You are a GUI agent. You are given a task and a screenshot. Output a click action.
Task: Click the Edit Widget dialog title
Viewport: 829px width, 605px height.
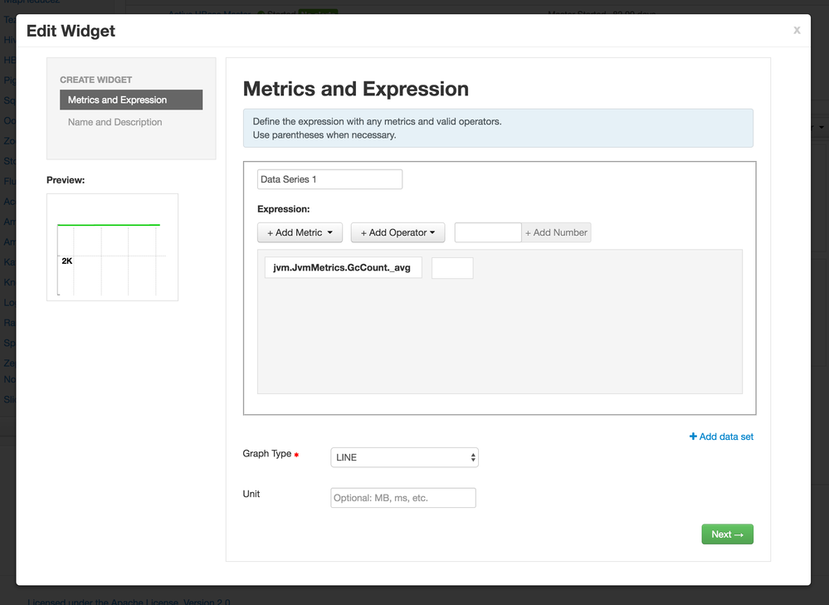pos(71,31)
